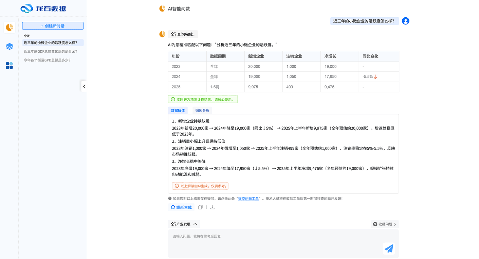
Task: Click the 17,950 net growth cell
Action: click(340, 77)
